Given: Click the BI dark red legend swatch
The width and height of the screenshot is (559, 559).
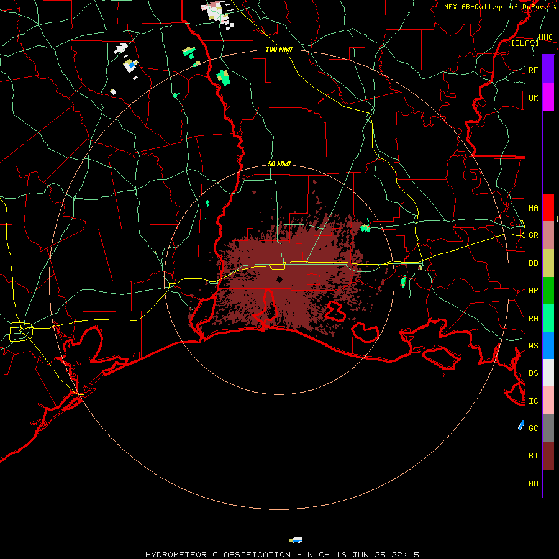Looking at the screenshot, I should pos(548,456).
